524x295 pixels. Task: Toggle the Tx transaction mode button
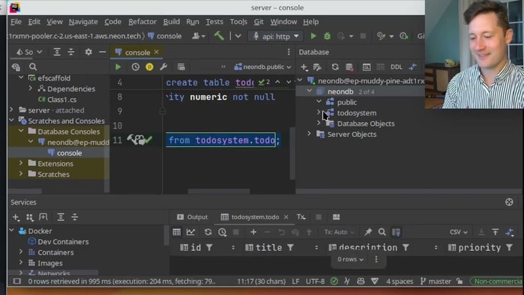(x=301, y=217)
